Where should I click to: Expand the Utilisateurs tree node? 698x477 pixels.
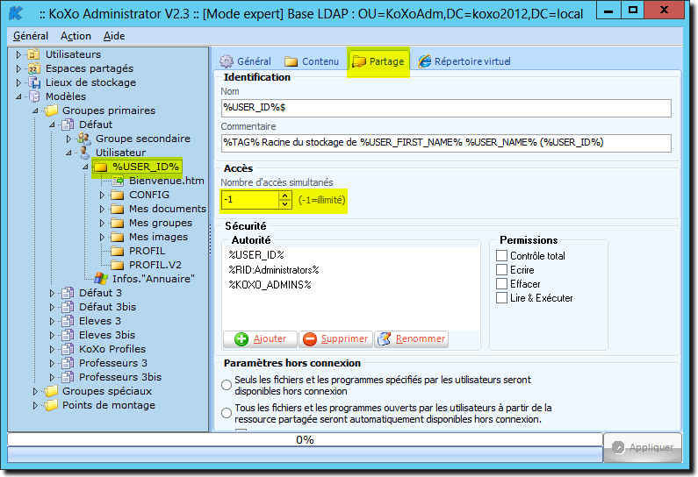click(18, 54)
